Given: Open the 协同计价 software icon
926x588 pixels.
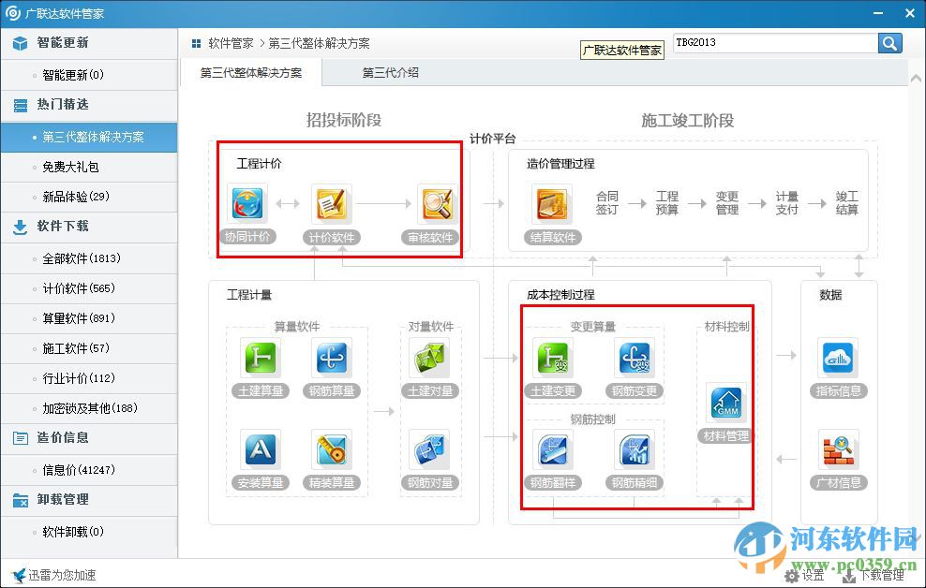Looking at the screenshot, I should (246, 205).
